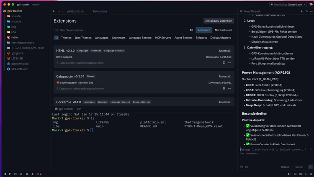Filter extensions by Snippets
The image size is (314, 177).
[201, 38]
